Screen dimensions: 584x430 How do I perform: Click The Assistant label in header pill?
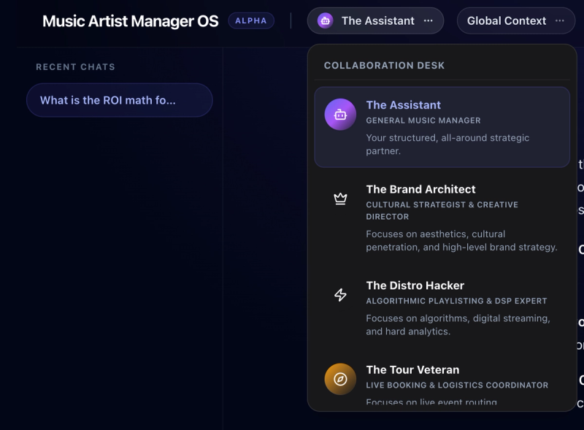pyautogui.click(x=378, y=21)
